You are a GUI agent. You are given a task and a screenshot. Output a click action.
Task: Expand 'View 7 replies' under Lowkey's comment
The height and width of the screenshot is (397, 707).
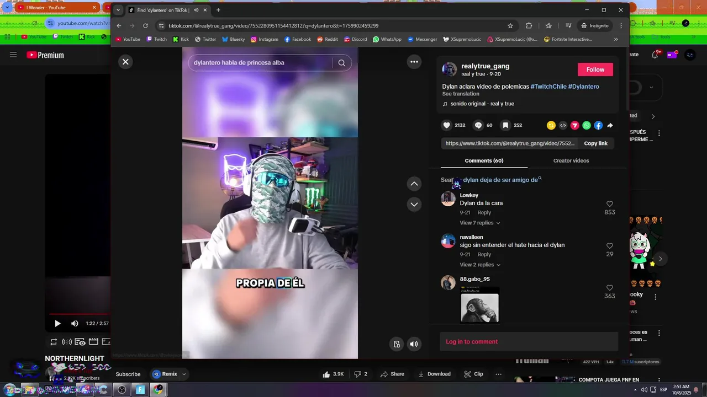point(480,223)
